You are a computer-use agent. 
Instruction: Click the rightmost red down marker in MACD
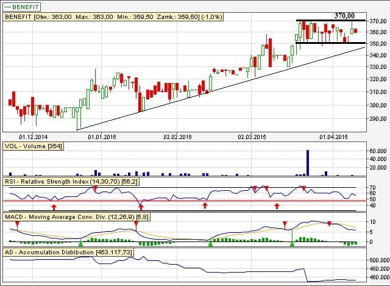click(329, 224)
